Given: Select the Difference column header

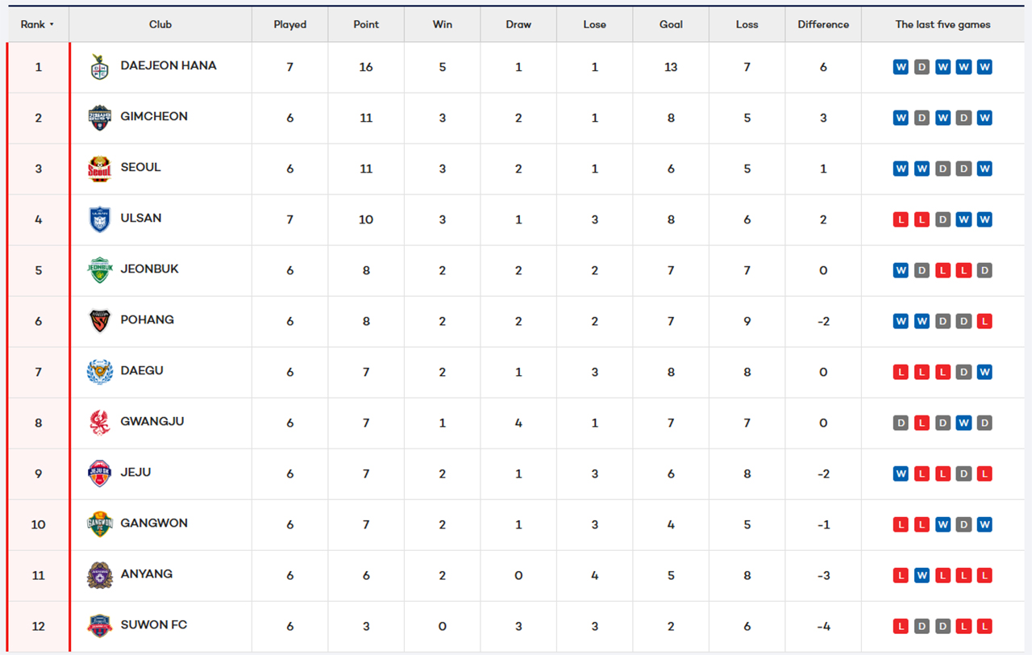Looking at the screenshot, I should (823, 24).
